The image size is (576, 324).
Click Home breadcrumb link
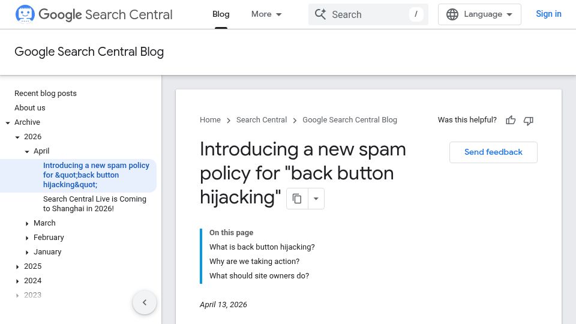tap(210, 120)
